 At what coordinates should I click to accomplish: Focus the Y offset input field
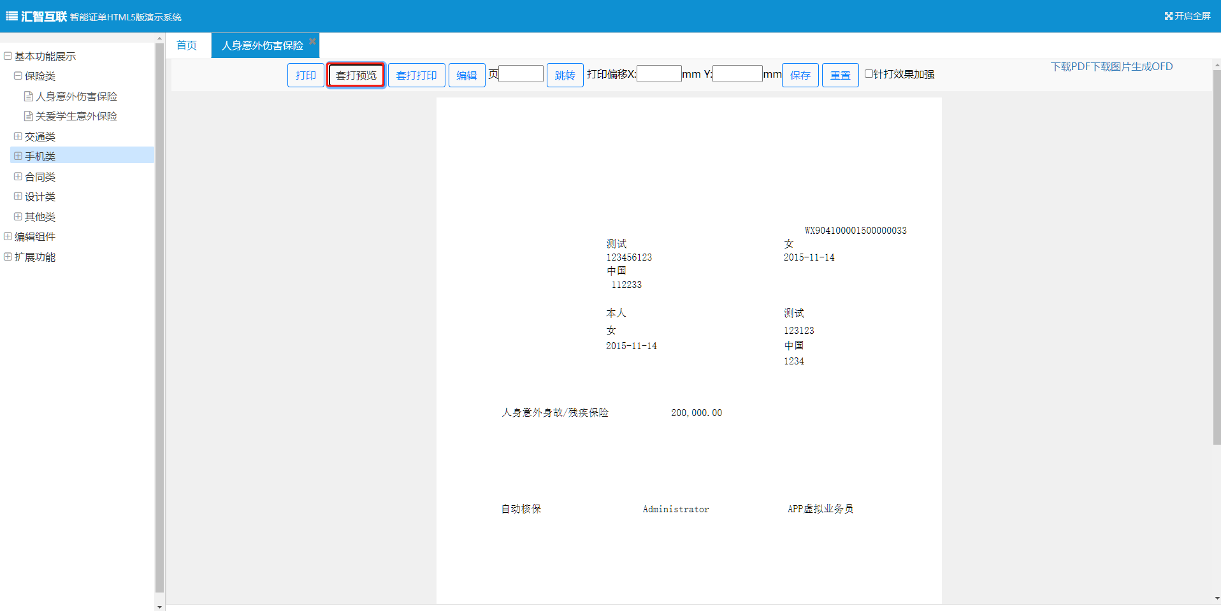click(x=738, y=74)
